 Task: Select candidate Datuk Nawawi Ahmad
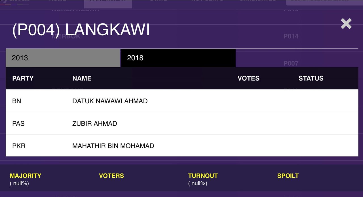point(110,101)
